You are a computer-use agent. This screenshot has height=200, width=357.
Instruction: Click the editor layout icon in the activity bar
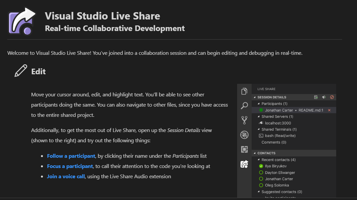[x=244, y=149]
